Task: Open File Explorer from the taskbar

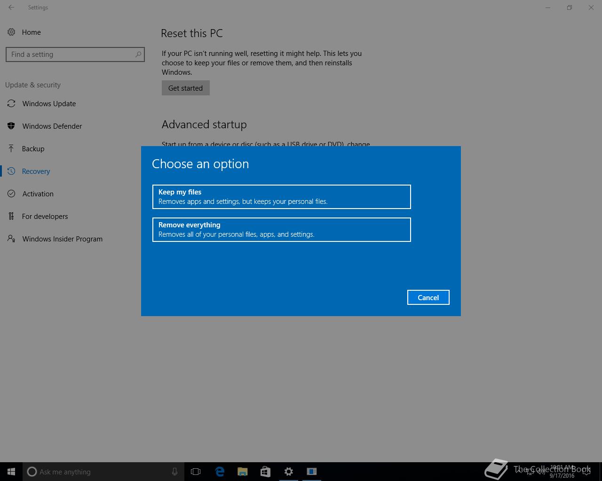Action: point(242,472)
